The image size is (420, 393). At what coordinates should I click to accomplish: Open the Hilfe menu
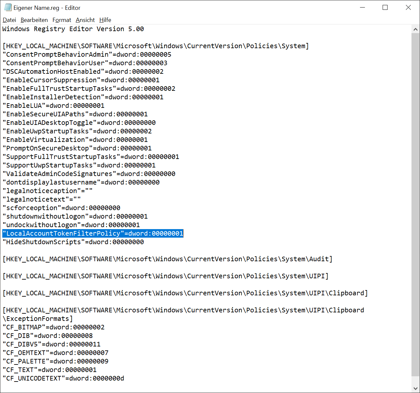tap(105, 20)
